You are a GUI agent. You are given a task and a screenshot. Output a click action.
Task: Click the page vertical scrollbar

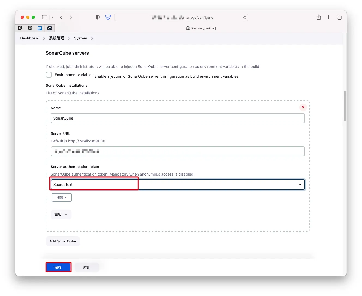click(x=345, y=106)
